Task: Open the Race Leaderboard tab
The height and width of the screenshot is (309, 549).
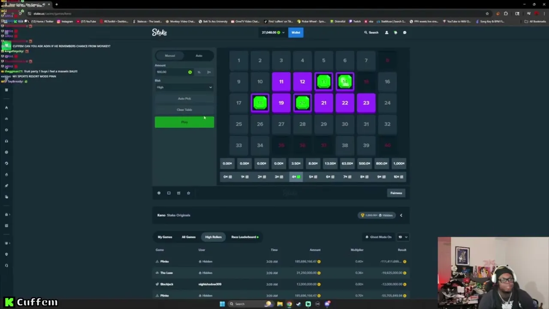Action: click(245, 237)
